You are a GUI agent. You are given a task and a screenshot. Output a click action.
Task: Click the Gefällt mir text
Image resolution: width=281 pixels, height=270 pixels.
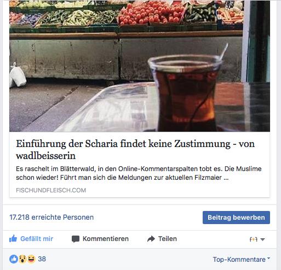tap(37, 239)
